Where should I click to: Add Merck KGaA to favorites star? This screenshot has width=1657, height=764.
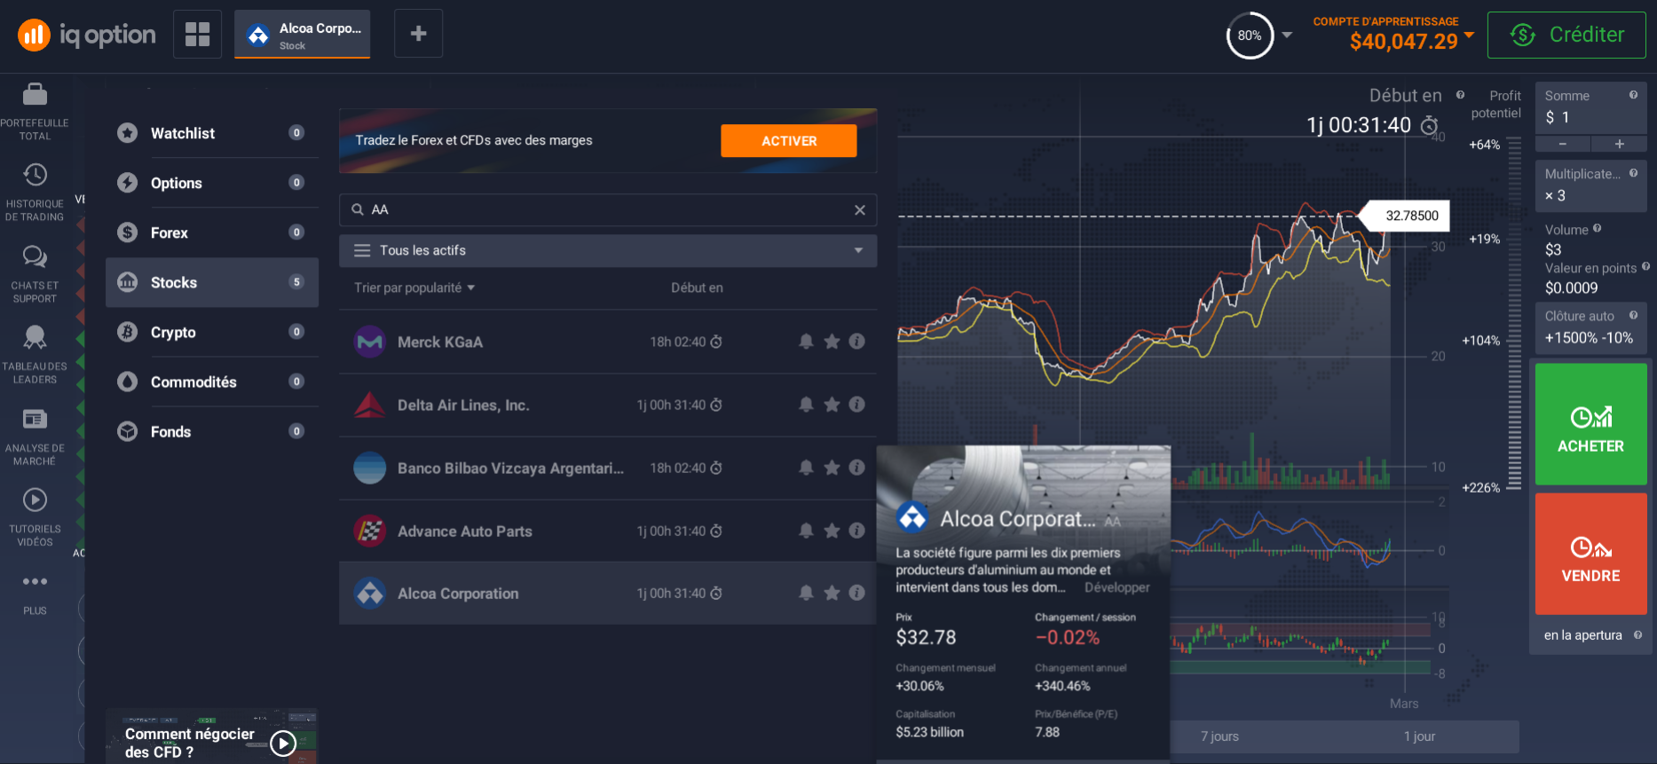(x=832, y=341)
